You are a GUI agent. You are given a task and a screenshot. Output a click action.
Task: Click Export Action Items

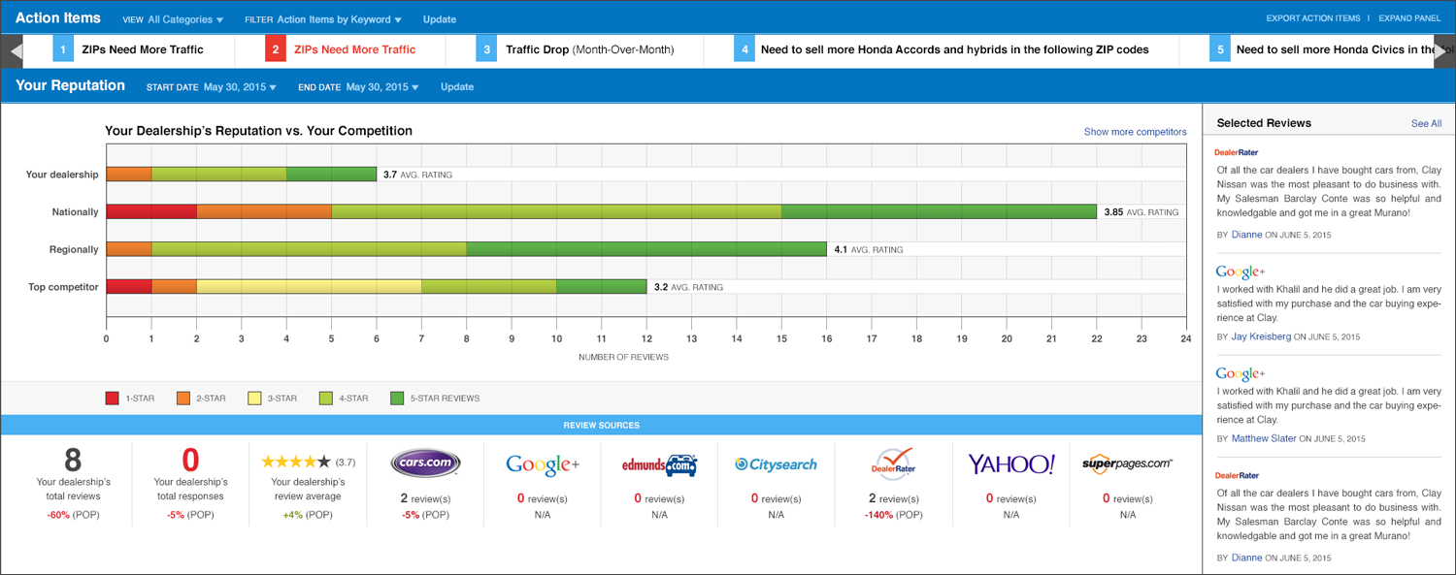point(1313,18)
